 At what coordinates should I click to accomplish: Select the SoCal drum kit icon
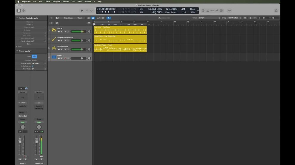(54, 30)
